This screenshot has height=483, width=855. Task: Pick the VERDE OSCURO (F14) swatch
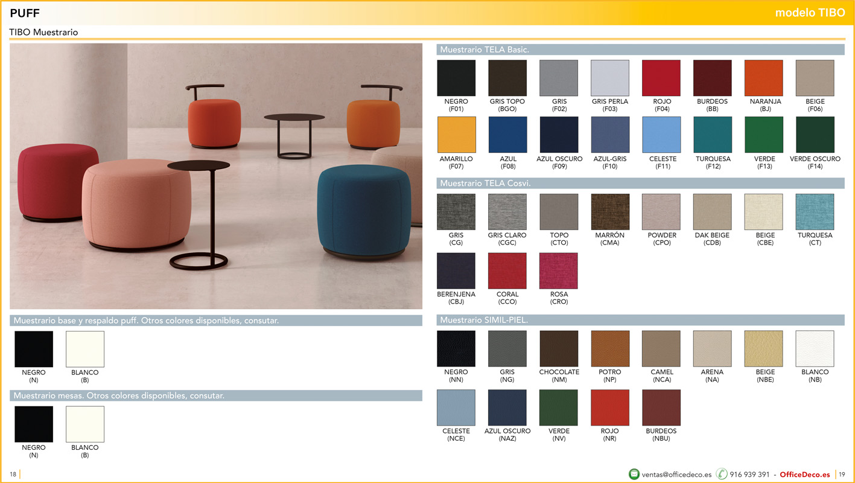pyautogui.click(x=815, y=135)
